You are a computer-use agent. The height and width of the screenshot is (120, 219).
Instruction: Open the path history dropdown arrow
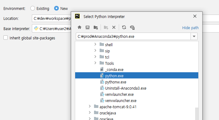click(194, 36)
